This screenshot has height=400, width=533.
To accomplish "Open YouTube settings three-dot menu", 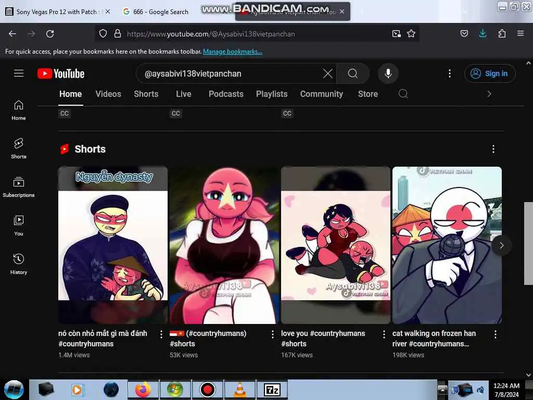I will coord(449,73).
